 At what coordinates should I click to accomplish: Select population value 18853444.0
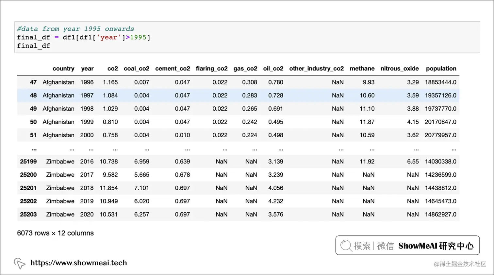[x=440, y=82]
